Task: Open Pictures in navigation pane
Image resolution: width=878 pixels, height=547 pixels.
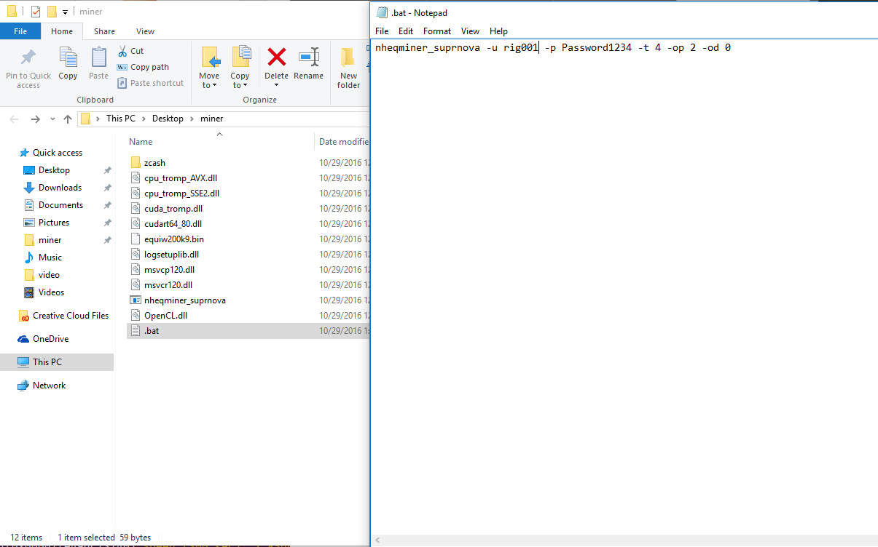Action: pos(54,223)
